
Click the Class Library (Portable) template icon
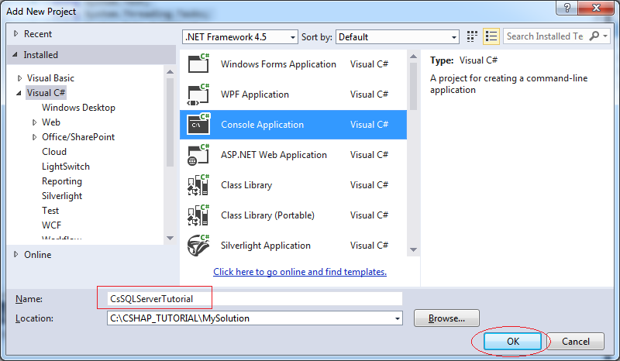[x=198, y=215]
